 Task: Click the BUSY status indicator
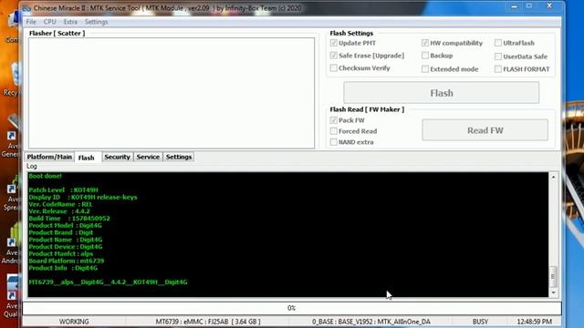coord(480,322)
